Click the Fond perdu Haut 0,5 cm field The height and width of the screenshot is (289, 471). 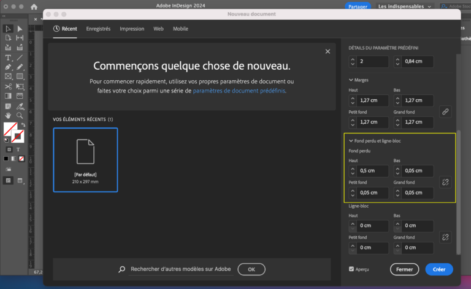tap(372, 171)
